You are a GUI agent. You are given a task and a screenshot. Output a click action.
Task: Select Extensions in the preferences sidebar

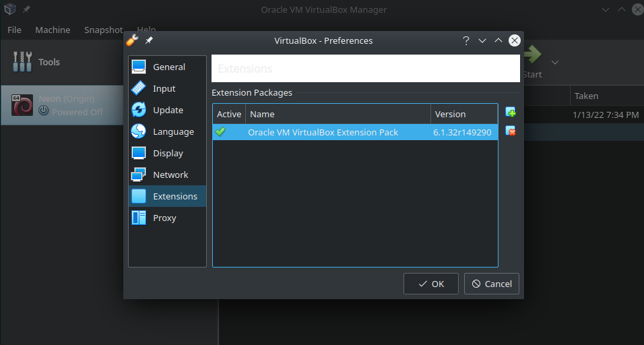tap(167, 196)
